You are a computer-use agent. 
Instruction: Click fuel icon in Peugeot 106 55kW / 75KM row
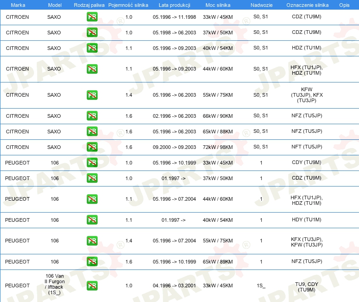(92, 241)
